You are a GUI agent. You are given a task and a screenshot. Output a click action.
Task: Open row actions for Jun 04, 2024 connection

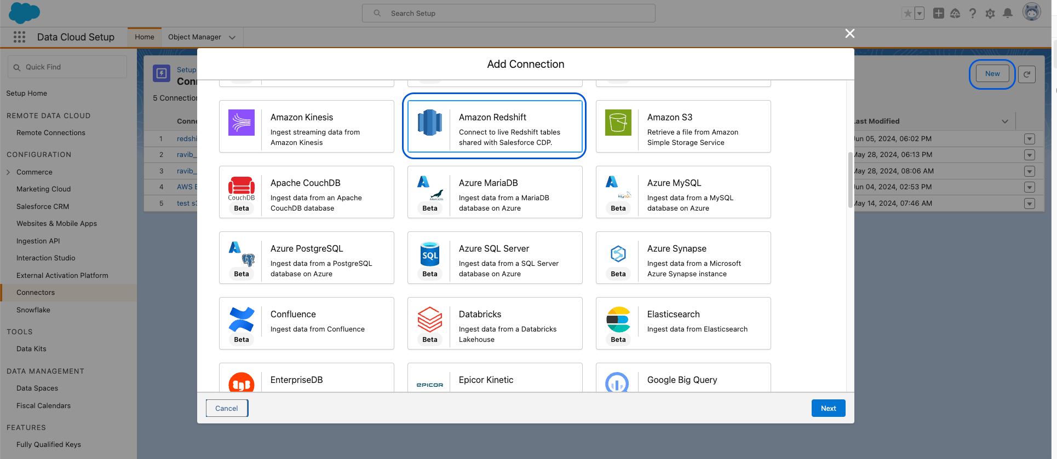tap(1030, 187)
